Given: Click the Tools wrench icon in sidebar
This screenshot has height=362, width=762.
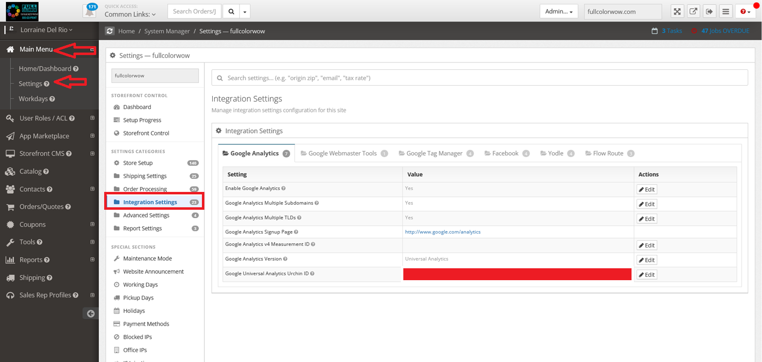Looking at the screenshot, I should [10, 242].
